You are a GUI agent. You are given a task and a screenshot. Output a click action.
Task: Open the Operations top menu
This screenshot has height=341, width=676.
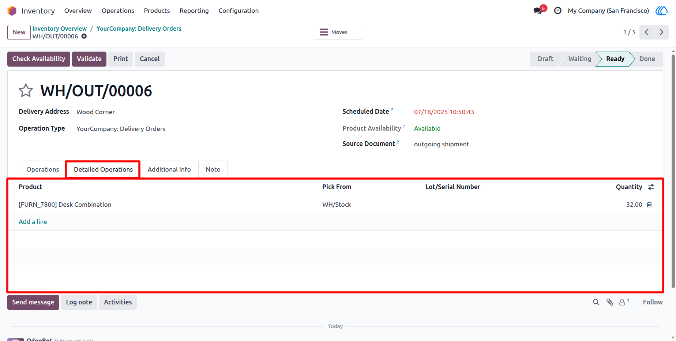(x=118, y=11)
